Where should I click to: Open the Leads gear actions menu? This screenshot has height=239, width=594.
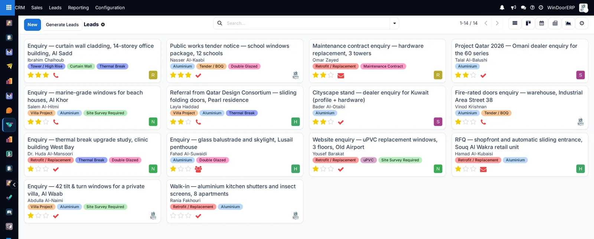(103, 25)
